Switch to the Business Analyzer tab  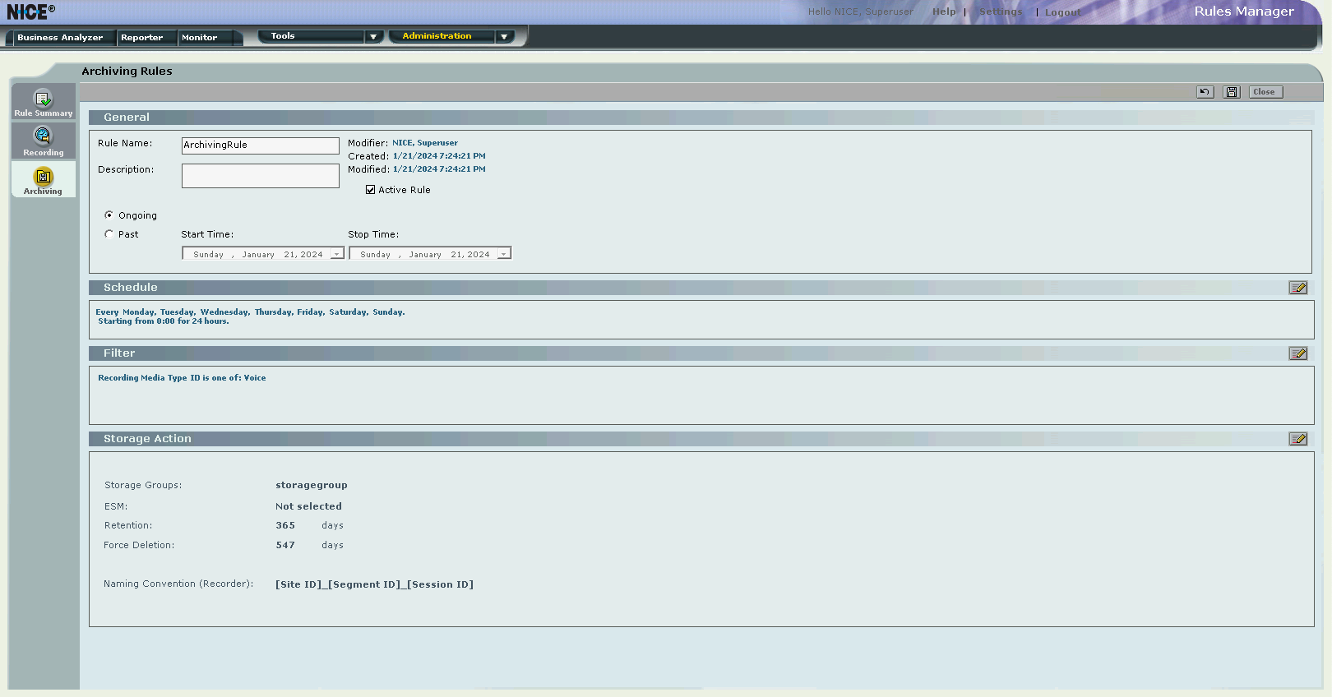pyautogui.click(x=60, y=38)
